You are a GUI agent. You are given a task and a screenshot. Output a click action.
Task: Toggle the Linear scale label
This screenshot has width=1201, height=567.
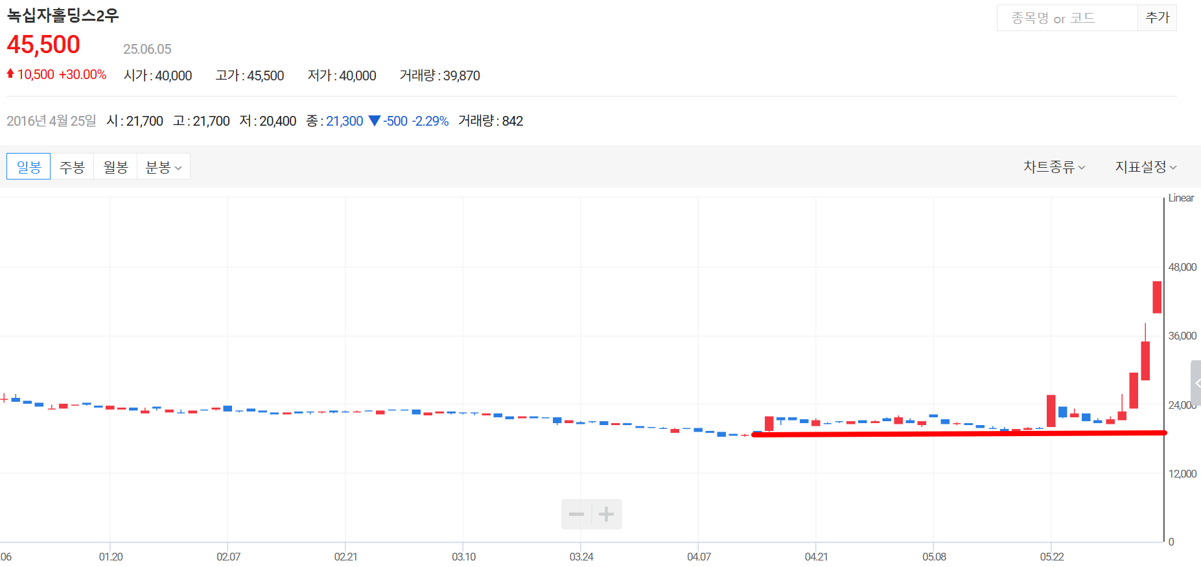[x=1181, y=198]
